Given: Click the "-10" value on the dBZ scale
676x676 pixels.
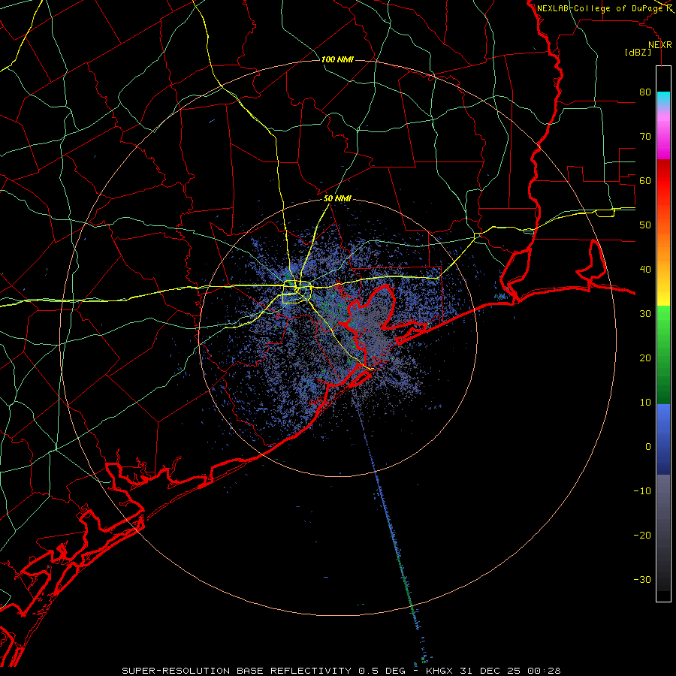Looking at the screenshot, I should (x=642, y=491).
